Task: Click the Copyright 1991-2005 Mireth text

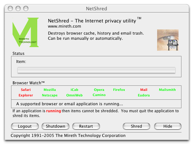Action: [x=68, y=135]
